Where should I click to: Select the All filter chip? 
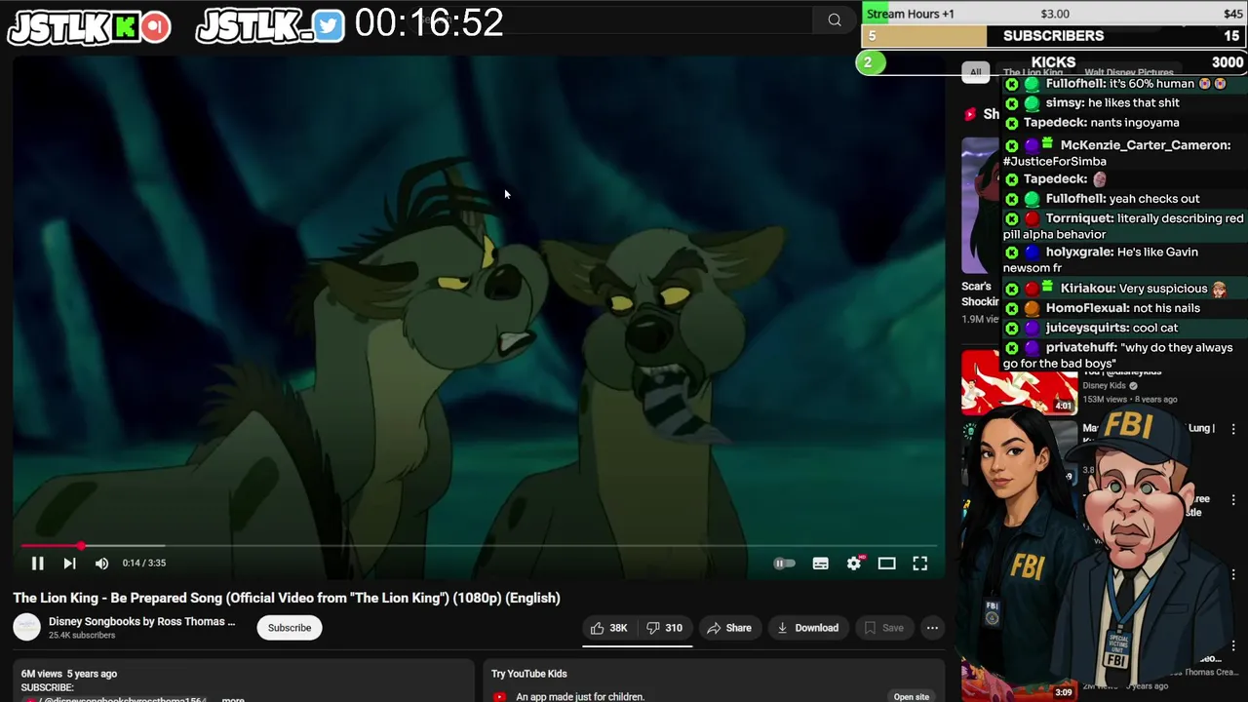975,72
